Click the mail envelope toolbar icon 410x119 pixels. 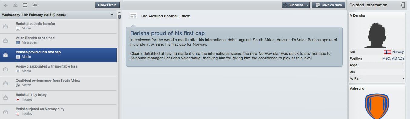[x=35, y=5]
